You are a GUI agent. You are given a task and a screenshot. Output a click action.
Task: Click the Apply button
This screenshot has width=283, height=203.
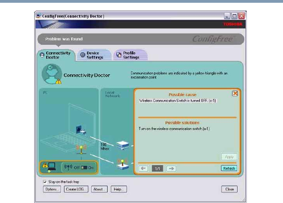pyautogui.click(x=228, y=157)
